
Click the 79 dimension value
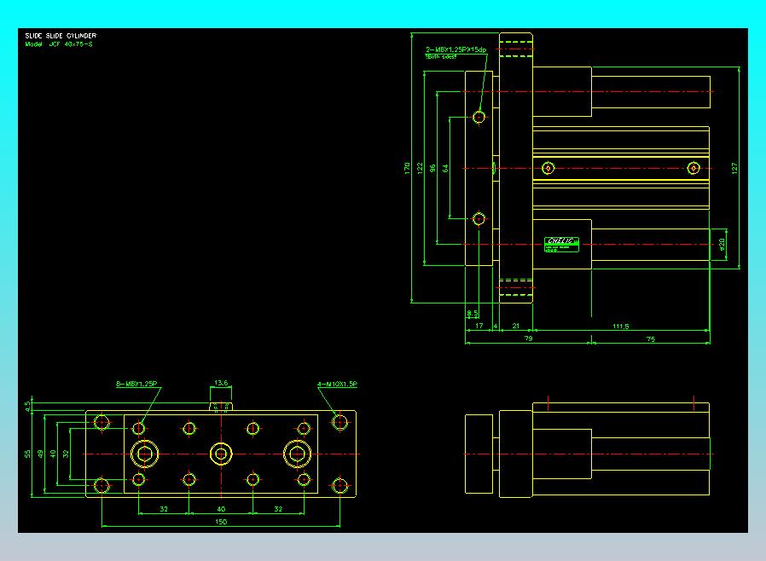(528, 338)
